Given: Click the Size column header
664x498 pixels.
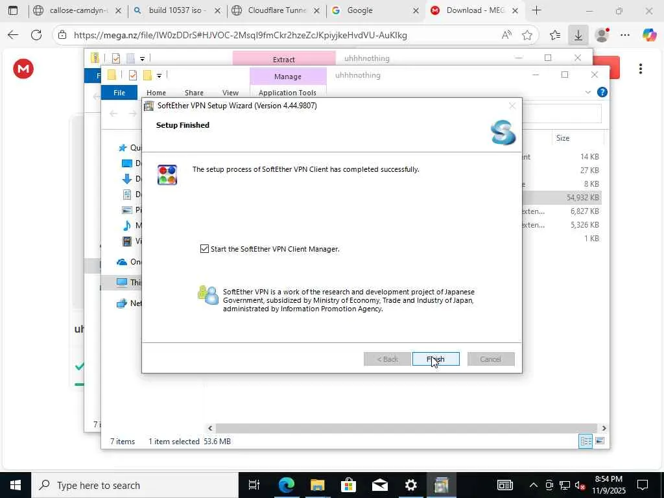Looking at the screenshot, I should pos(563,138).
